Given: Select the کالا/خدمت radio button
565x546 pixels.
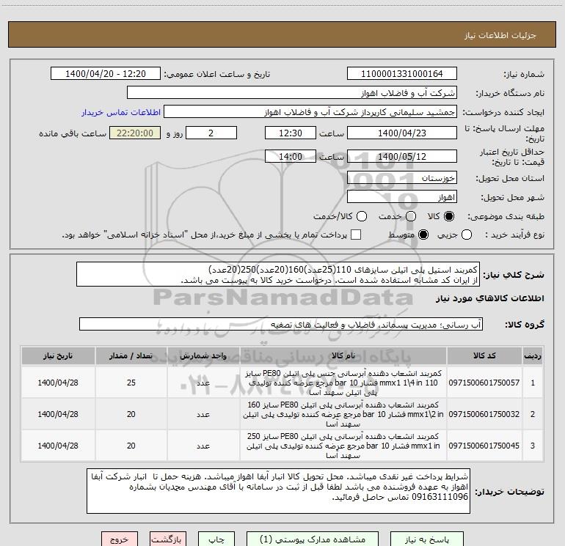Looking at the screenshot, I should (362, 216).
